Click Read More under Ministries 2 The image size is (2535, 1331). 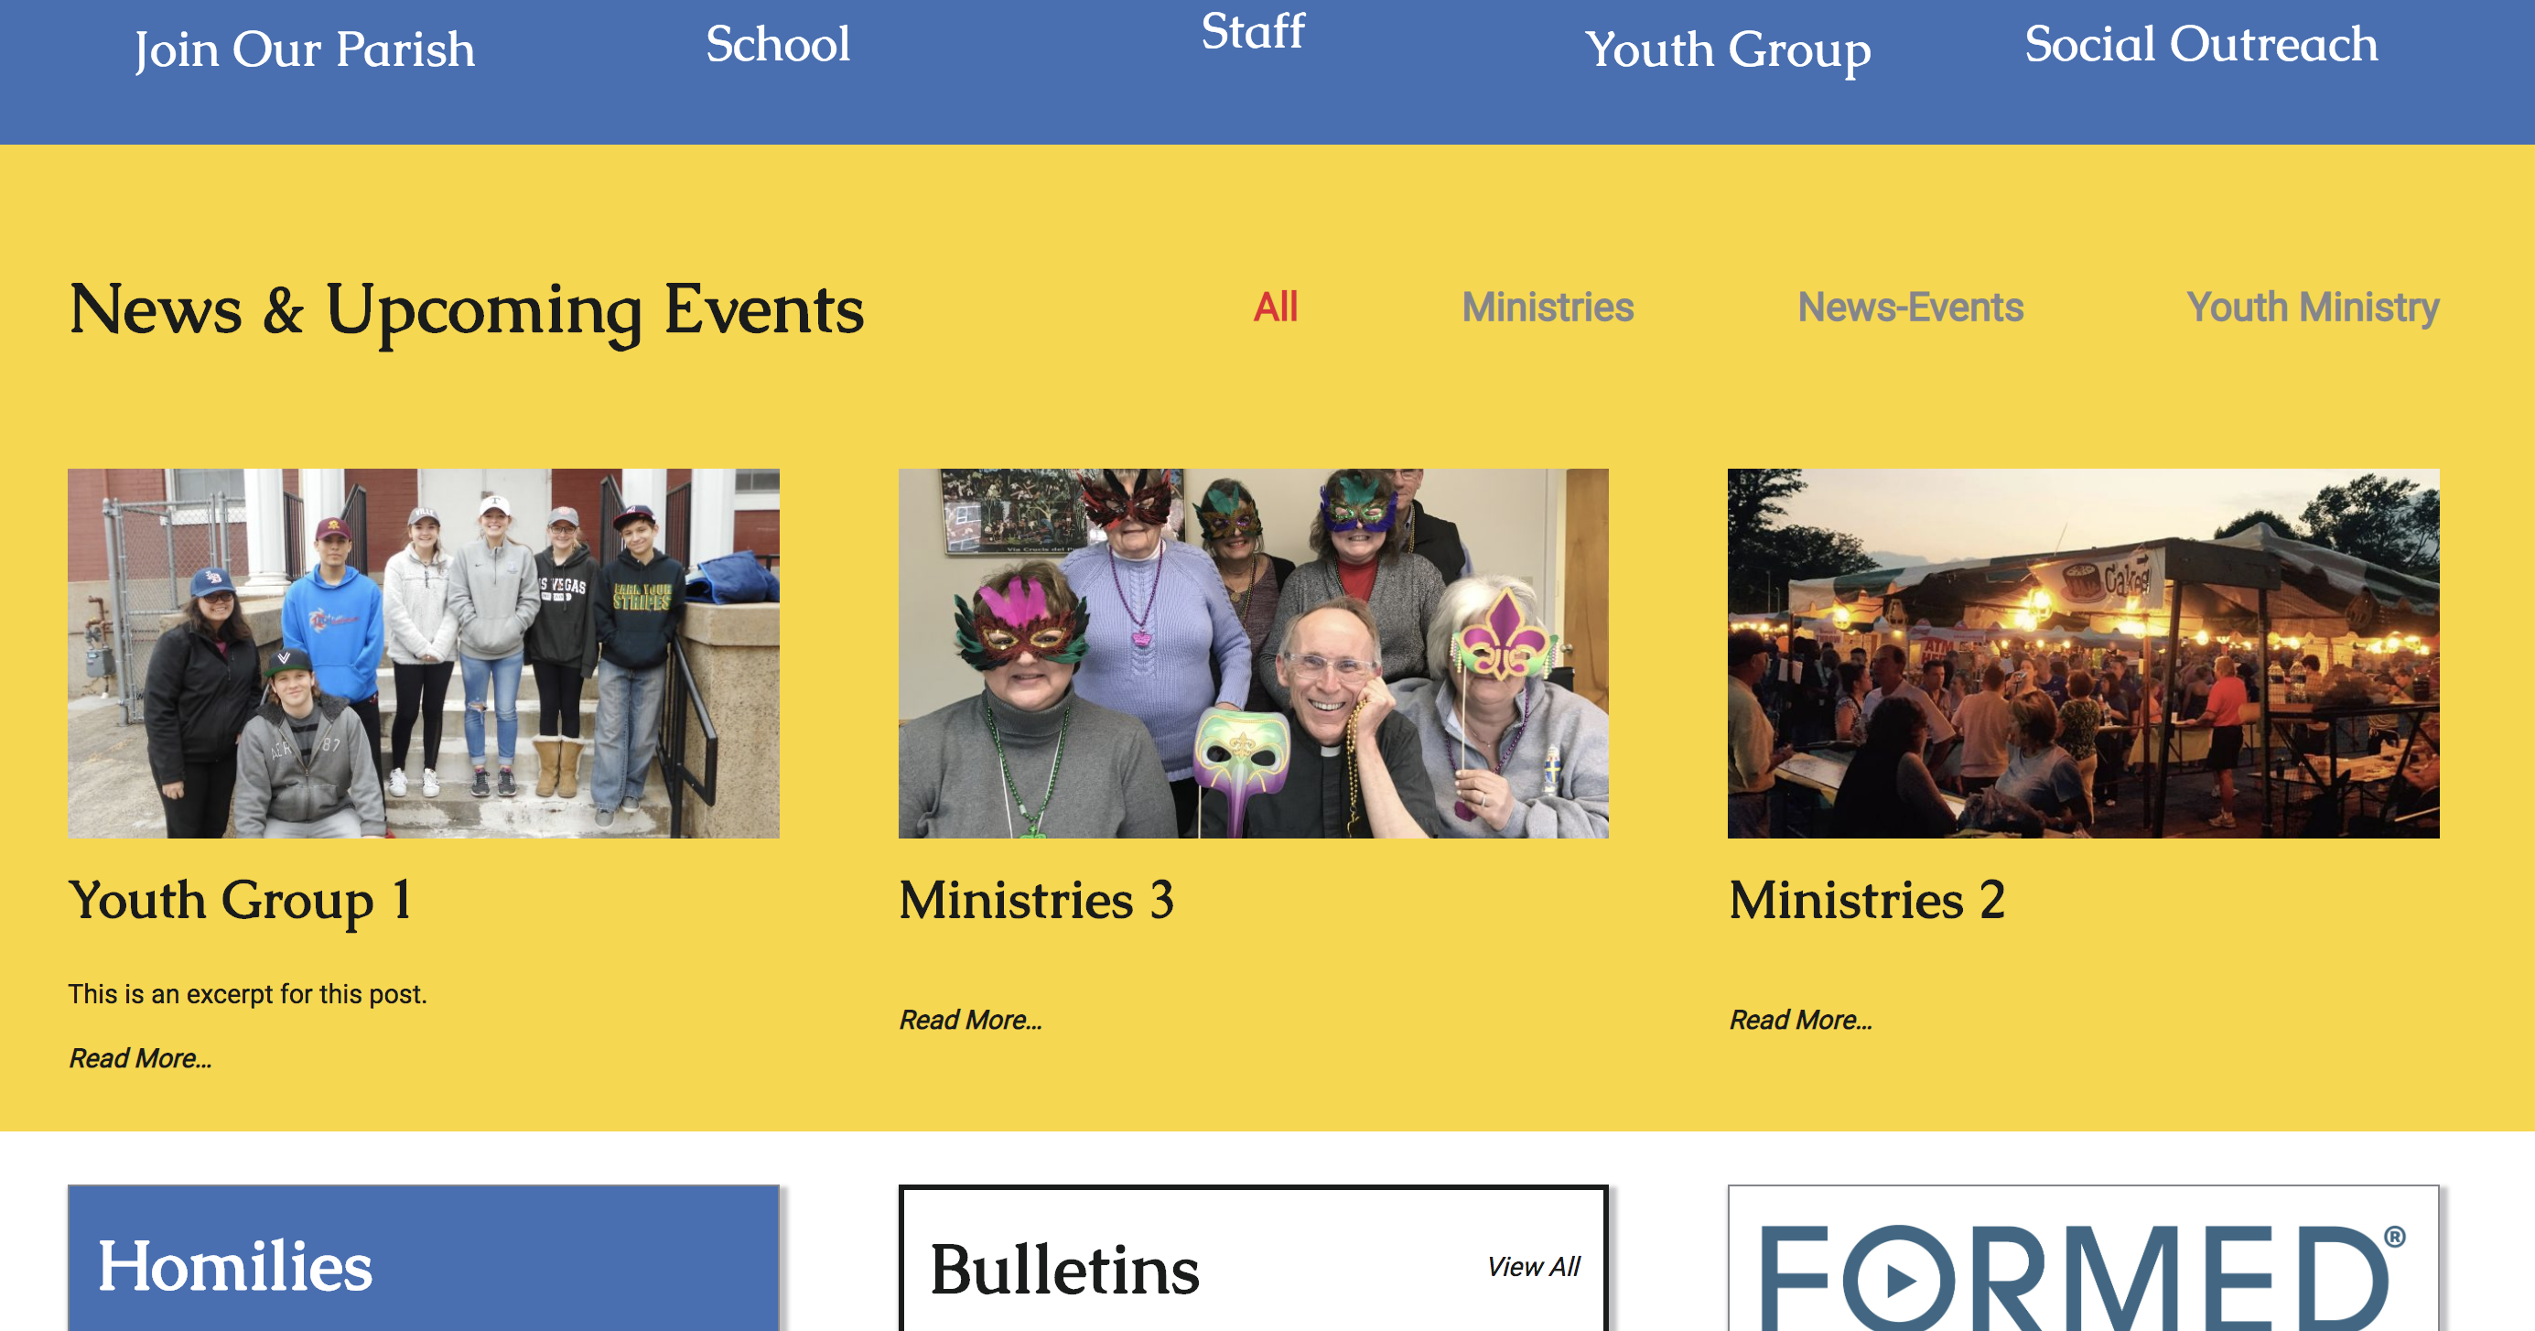point(1801,1020)
